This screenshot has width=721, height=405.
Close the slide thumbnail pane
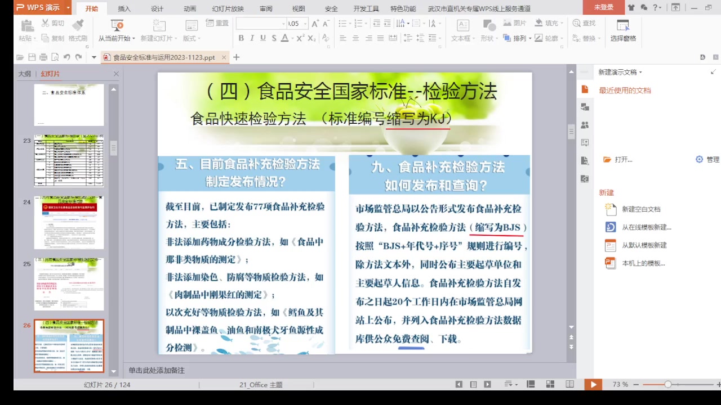tap(116, 74)
